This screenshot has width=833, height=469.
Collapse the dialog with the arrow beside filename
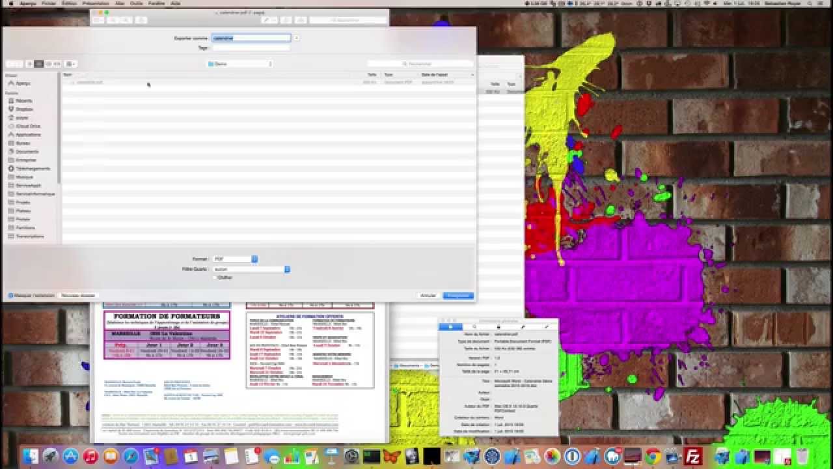point(296,38)
